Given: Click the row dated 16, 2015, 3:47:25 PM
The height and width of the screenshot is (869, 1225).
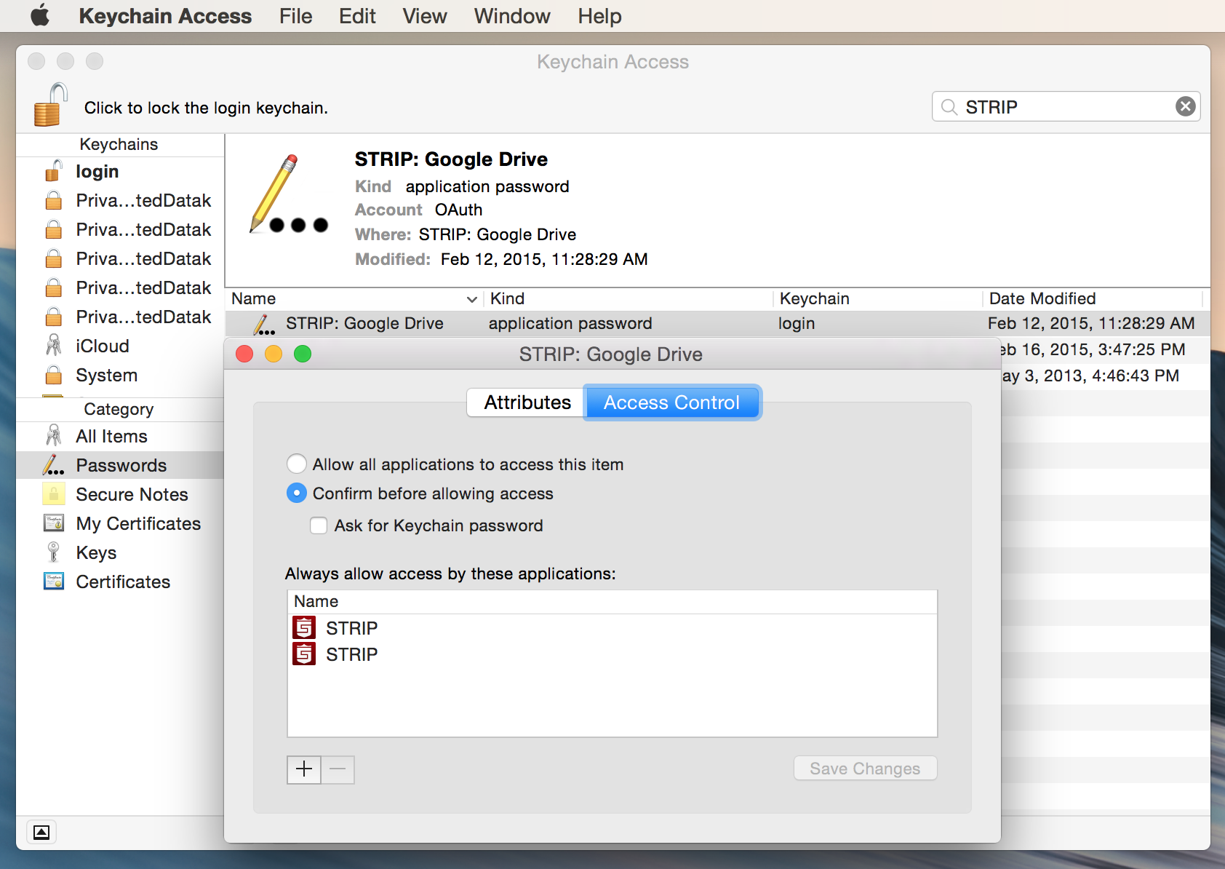Looking at the screenshot, I should pyautogui.click(x=1105, y=350).
